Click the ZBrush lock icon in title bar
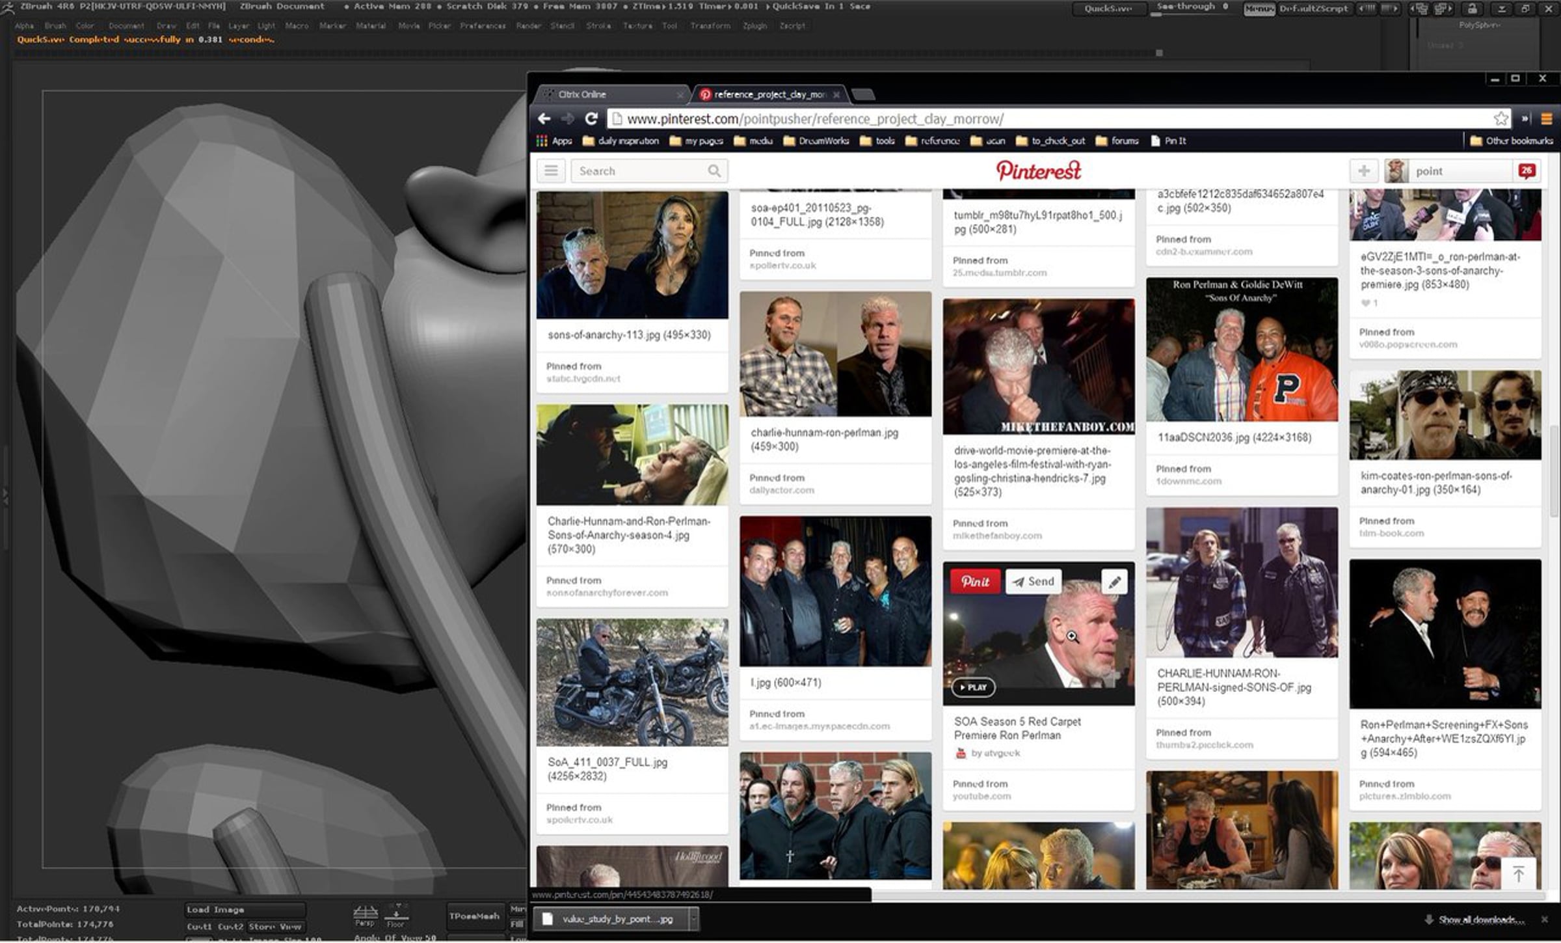Viewport: 1561px width, 943px height. point(1473,8)
